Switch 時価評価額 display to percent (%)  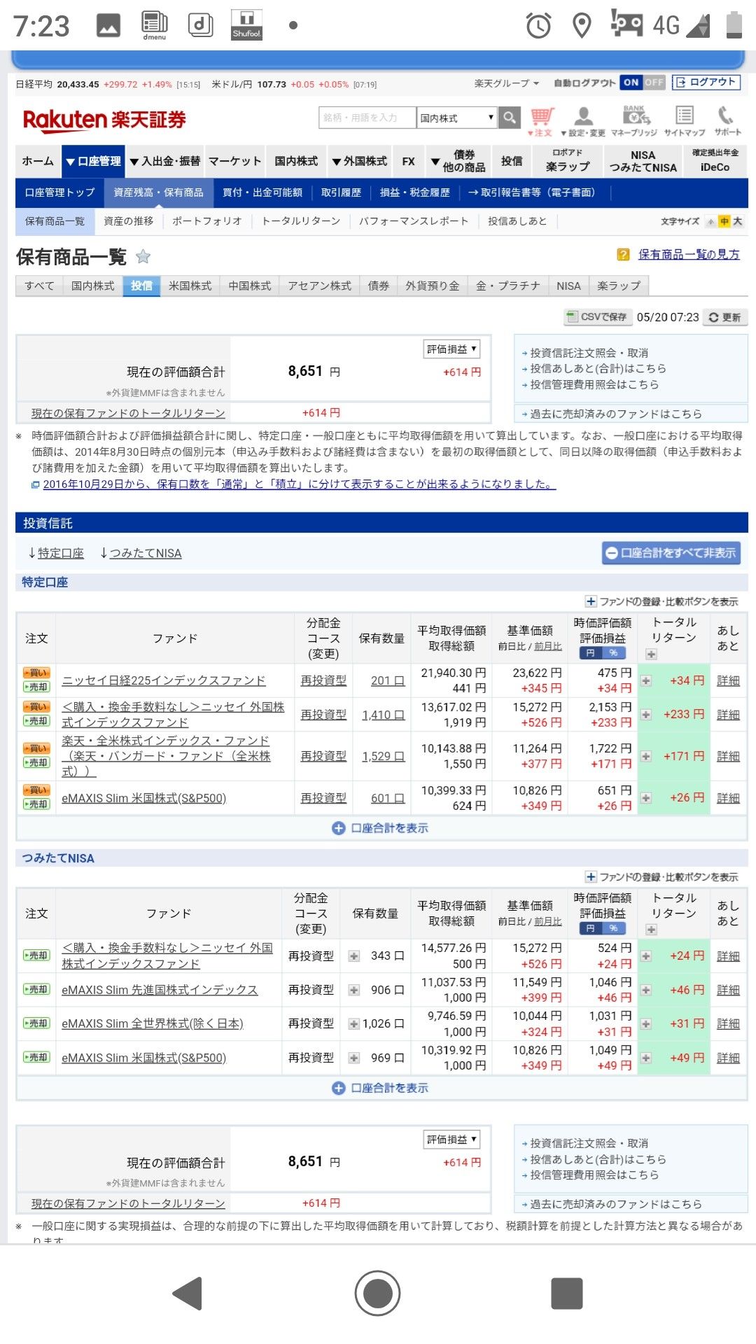click(614, 653)
